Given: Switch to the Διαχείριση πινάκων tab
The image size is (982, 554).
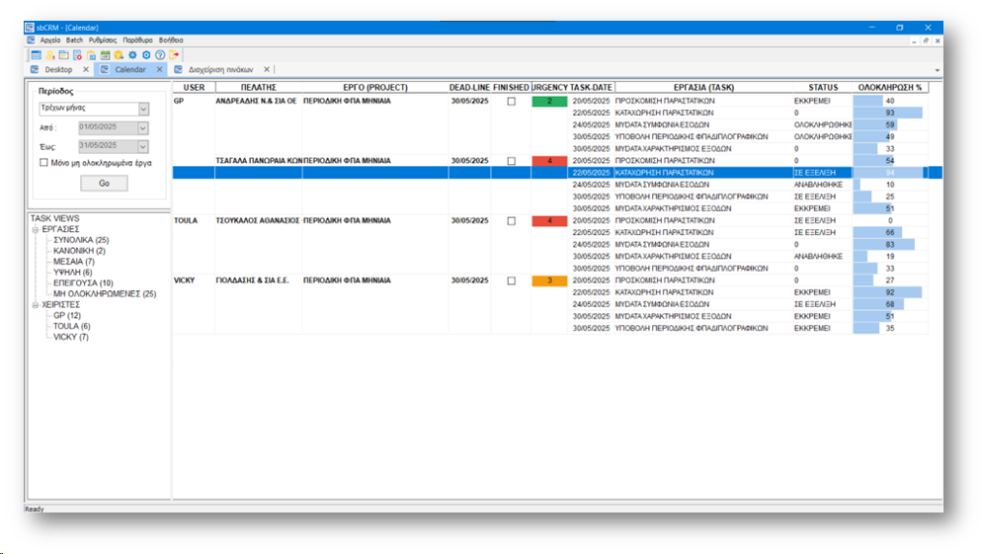Looking at the screenshot, I should [x=220, y=70].
